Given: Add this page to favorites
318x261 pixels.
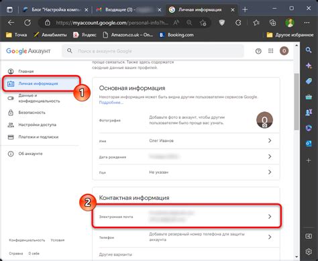Looking at the screenshot, I should [203, 23].
